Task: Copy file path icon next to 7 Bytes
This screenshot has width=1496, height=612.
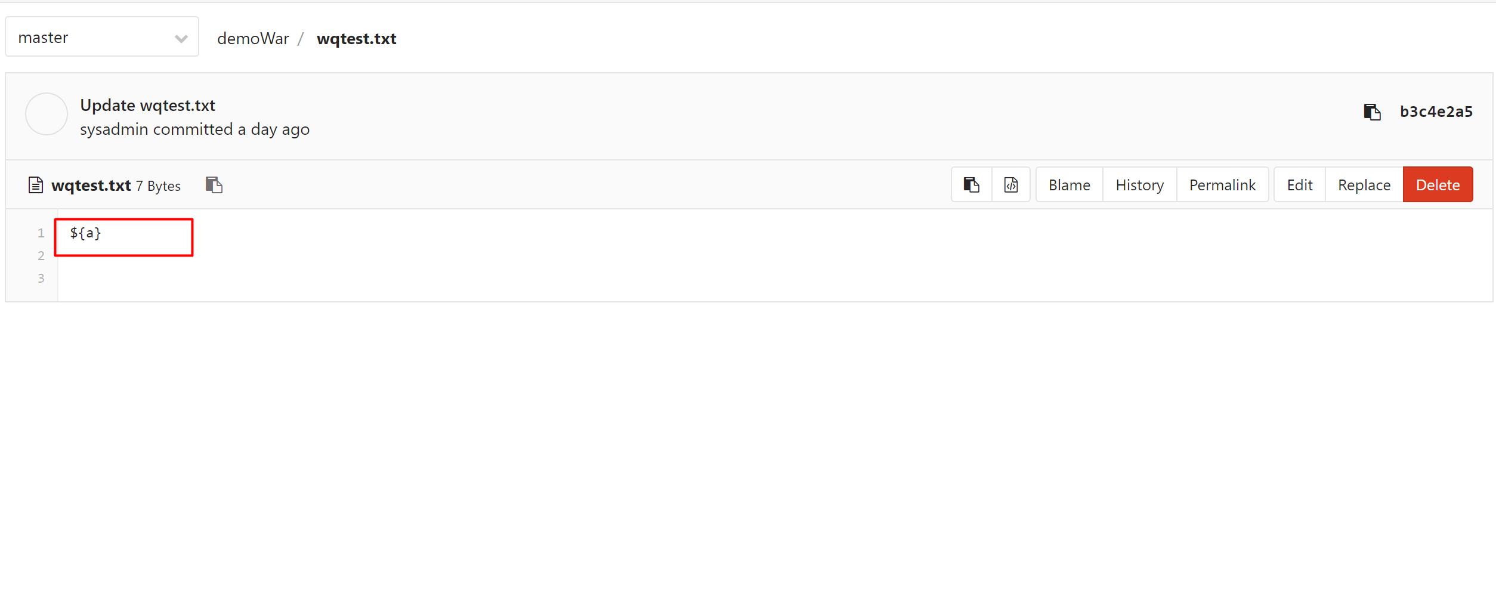Action: (214, 185)
